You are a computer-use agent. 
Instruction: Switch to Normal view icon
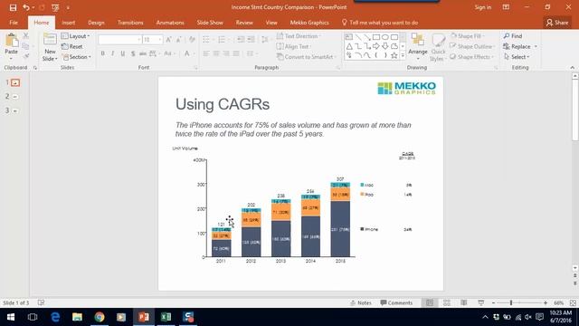click(x=430, y=302)
